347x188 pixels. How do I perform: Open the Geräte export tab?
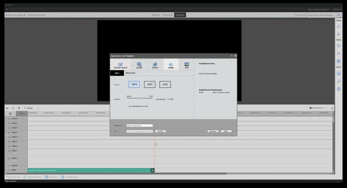click(x=139, y=65)
